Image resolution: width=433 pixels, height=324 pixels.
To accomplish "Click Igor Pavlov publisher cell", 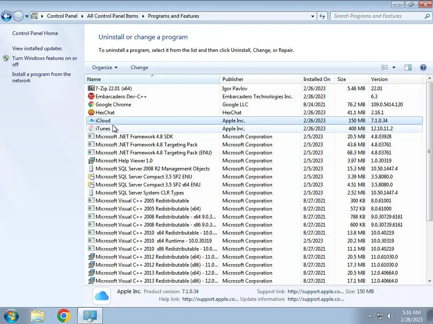I will 235,89.
